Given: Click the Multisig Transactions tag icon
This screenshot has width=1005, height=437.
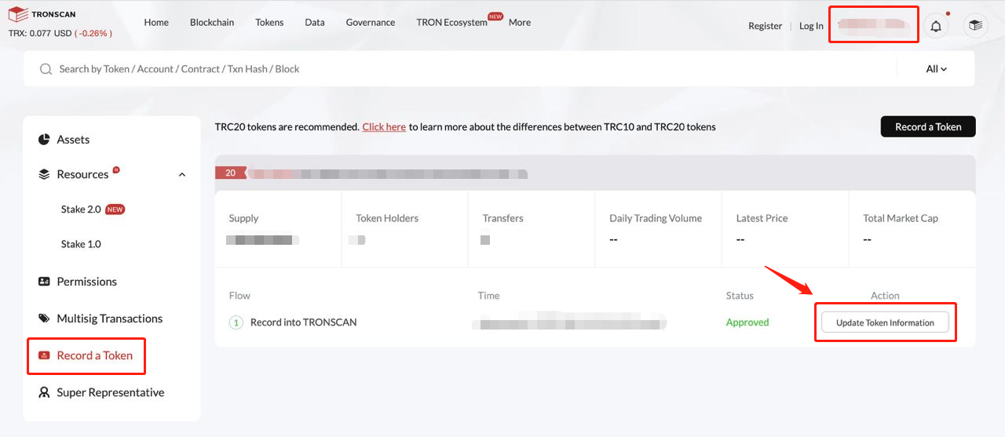Looking at the screenshot, I should pos(44,319).
